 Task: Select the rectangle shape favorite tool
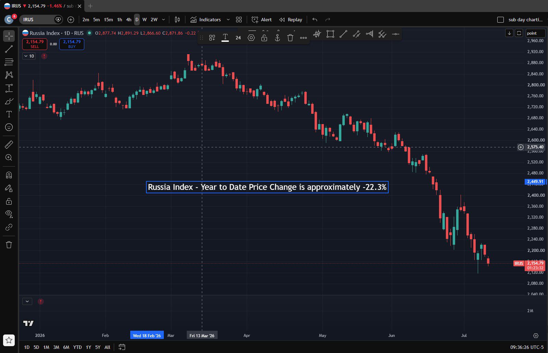(x=330, y=34)
